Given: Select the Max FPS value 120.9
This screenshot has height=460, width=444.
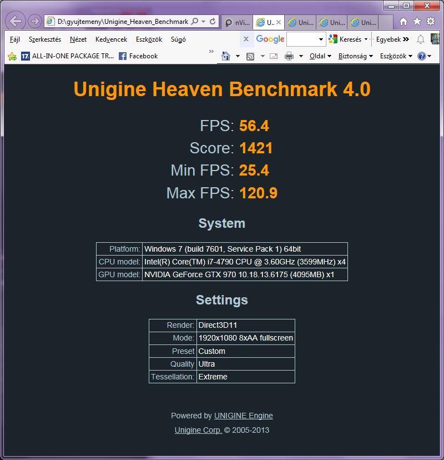Looking at the screenshot, I should point(259,193).
